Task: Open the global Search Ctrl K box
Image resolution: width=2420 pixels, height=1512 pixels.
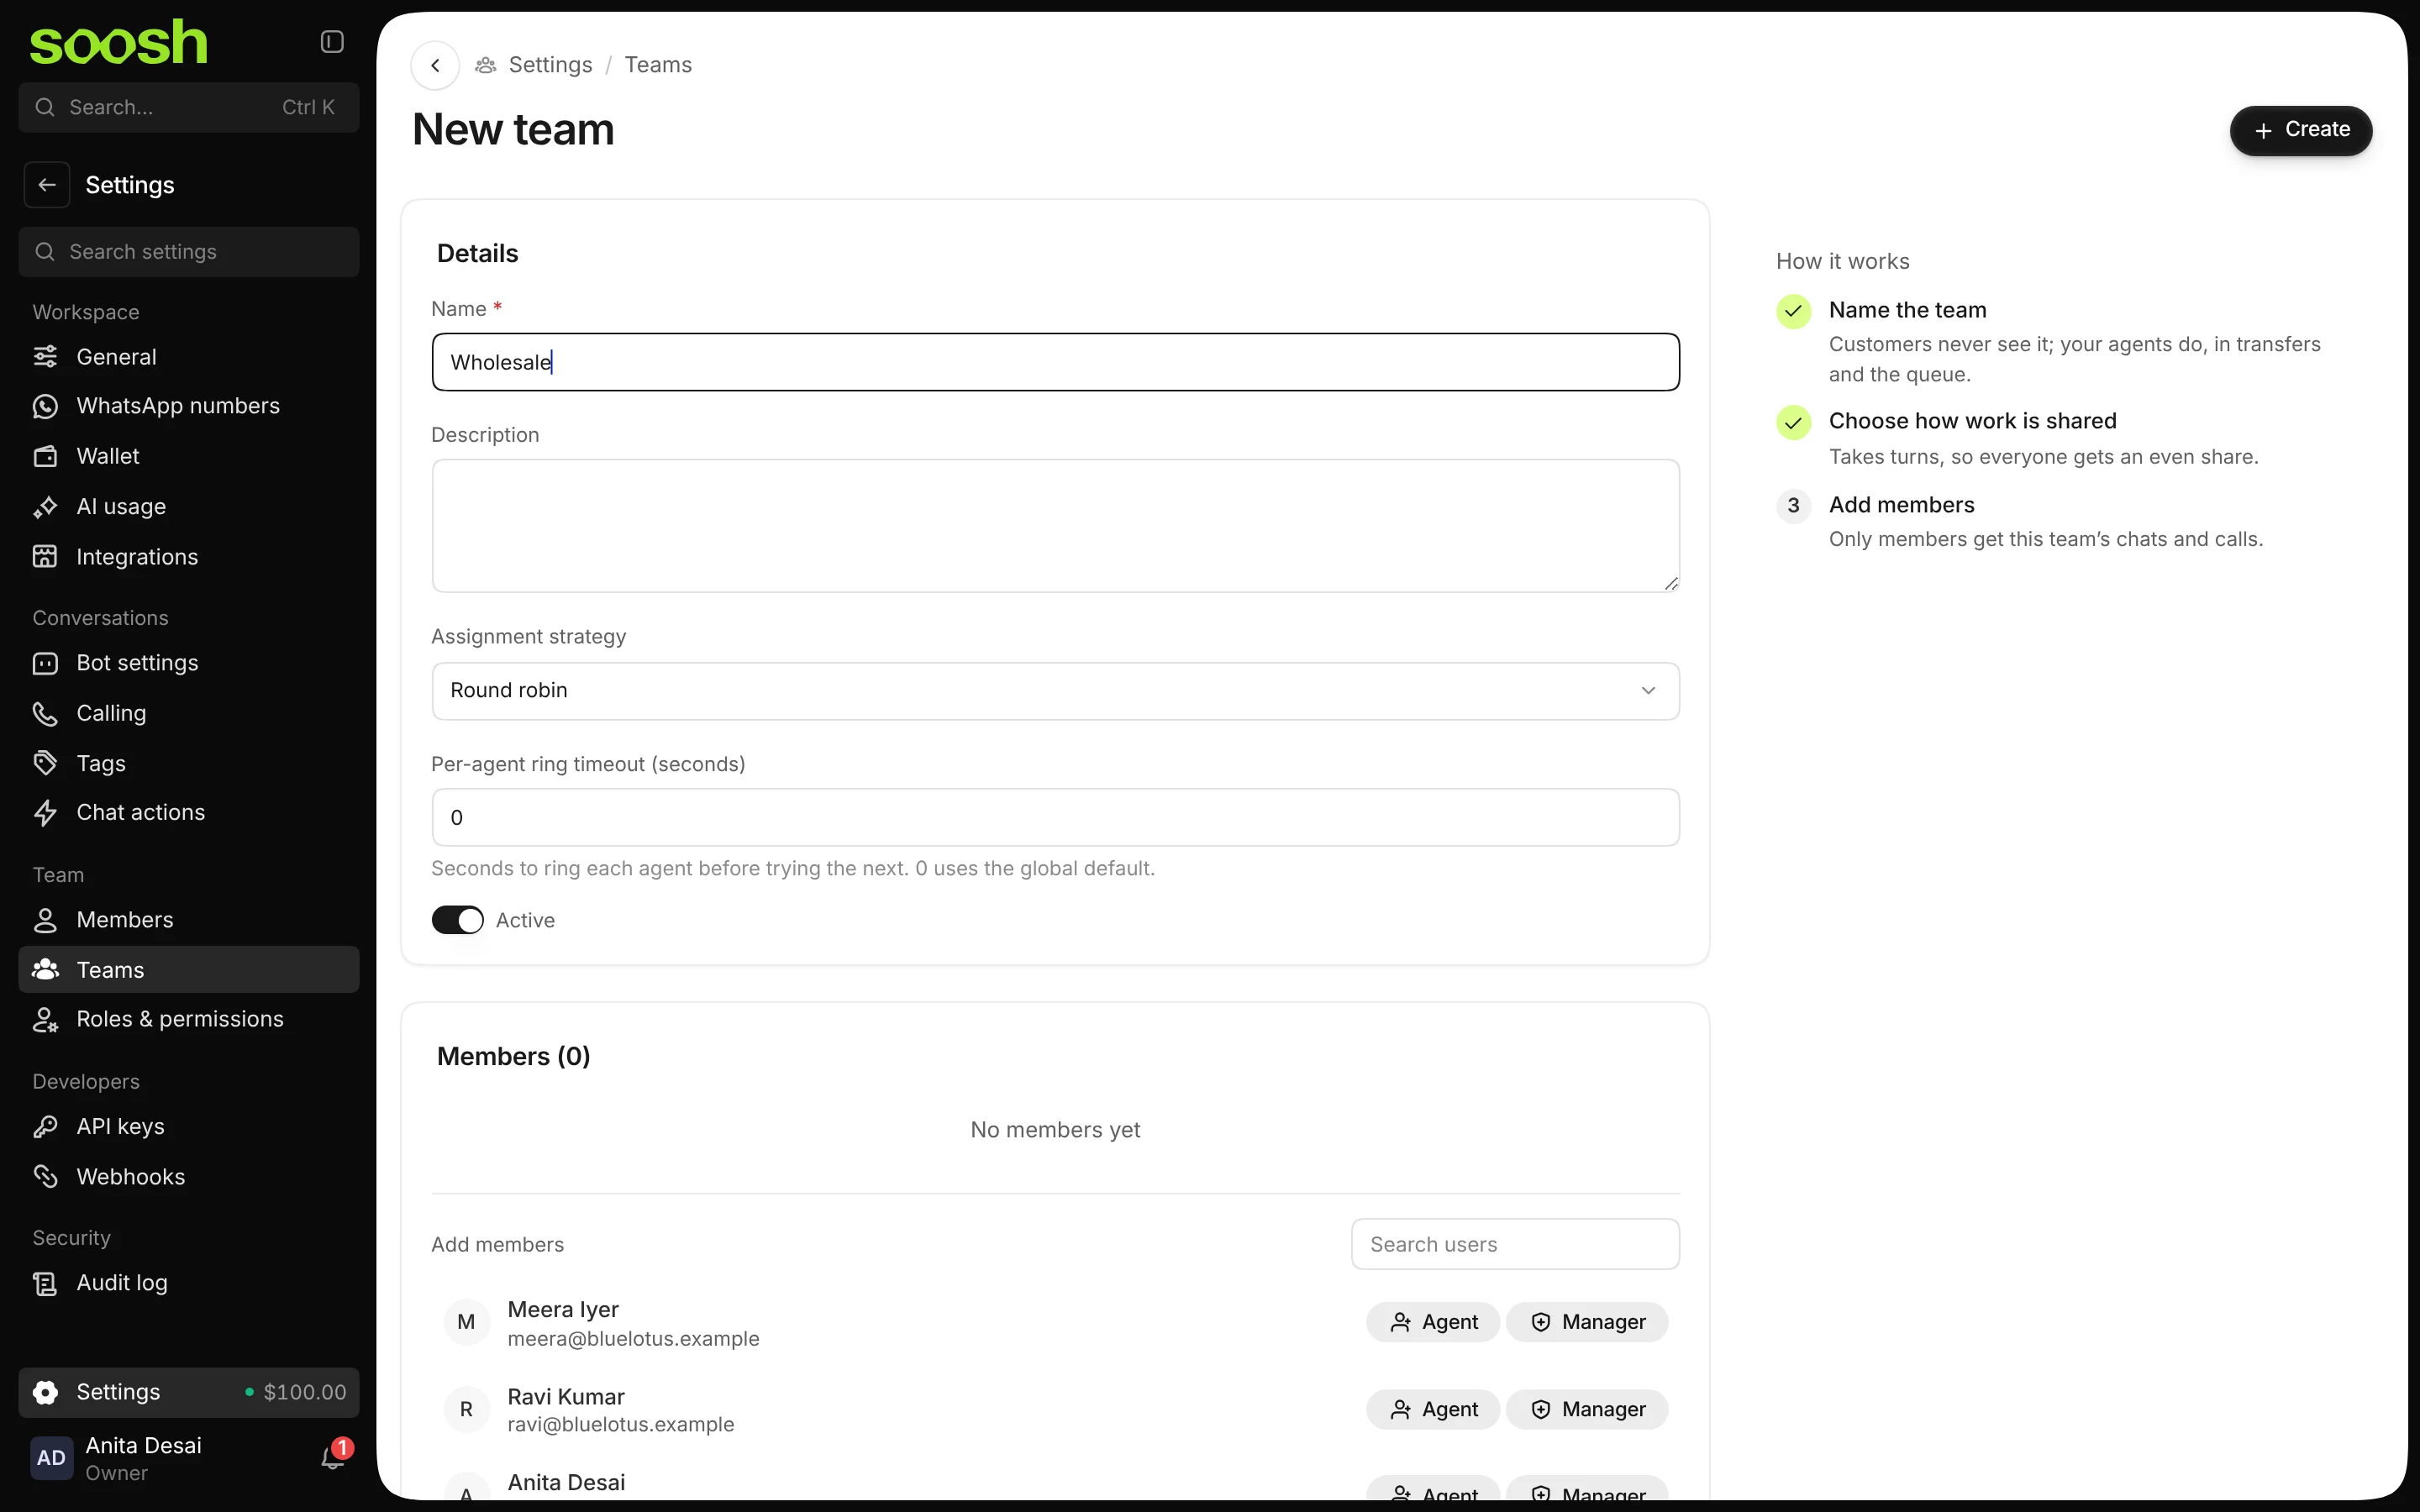Action: (x=189, y=107)
